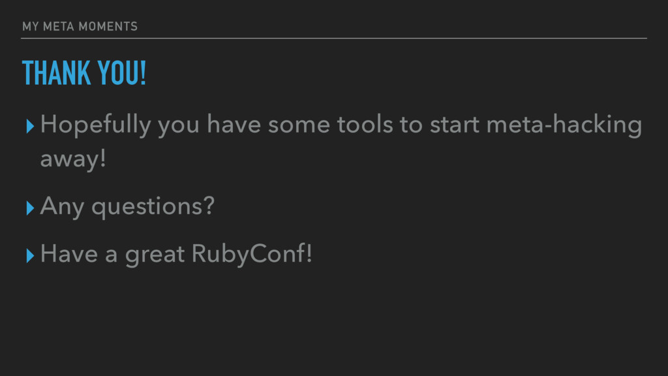Click the word "tools" in first bullet
This screenshot has width=668, height=376.
(x=365, y=124)
